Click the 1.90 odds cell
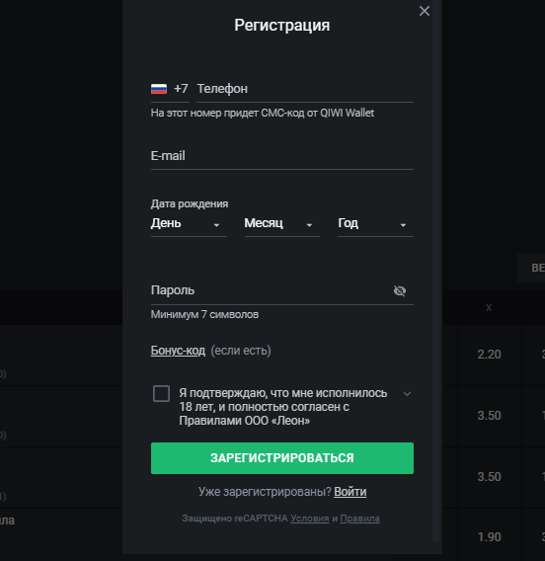 coord(489,537)
